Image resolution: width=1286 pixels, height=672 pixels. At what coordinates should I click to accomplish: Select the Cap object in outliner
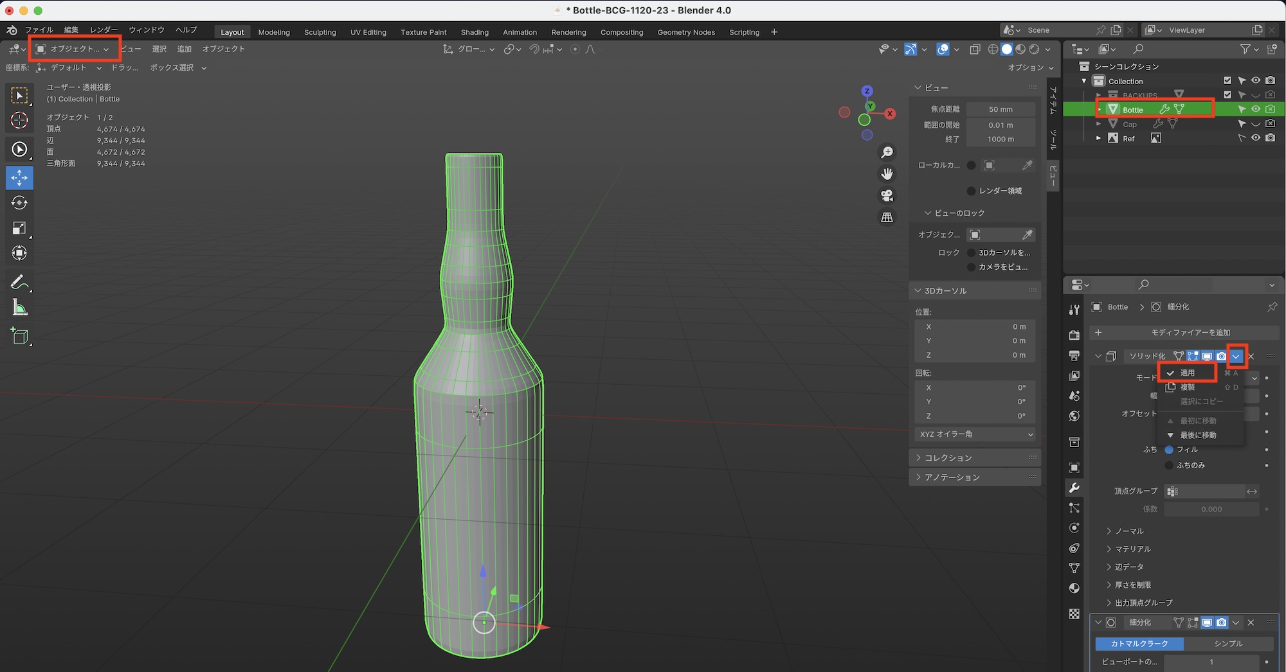pyautogui.click(x=1130, y=125)
